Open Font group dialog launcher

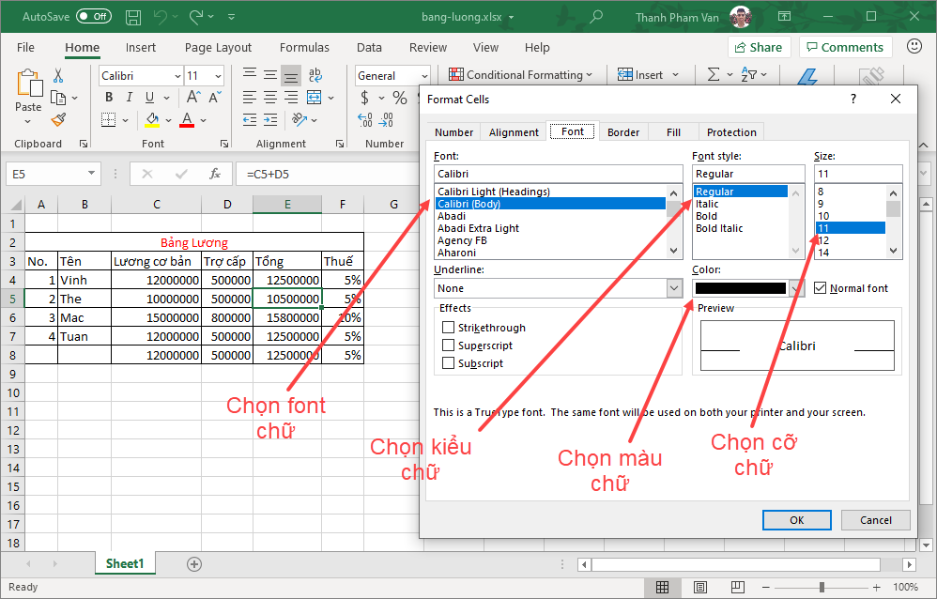click(x=224, y=144)
